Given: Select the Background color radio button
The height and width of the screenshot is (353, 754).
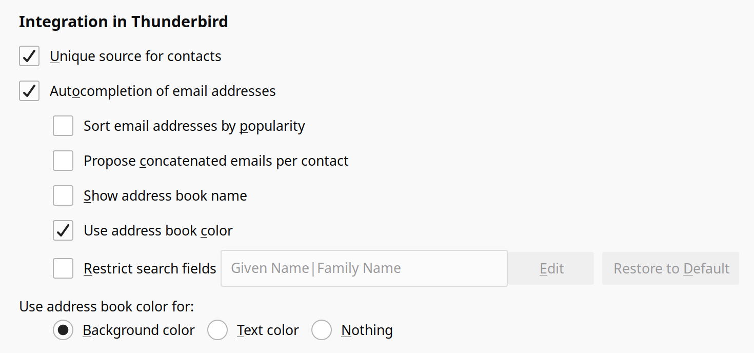Looking at the screenshot, I should [63, 330].
